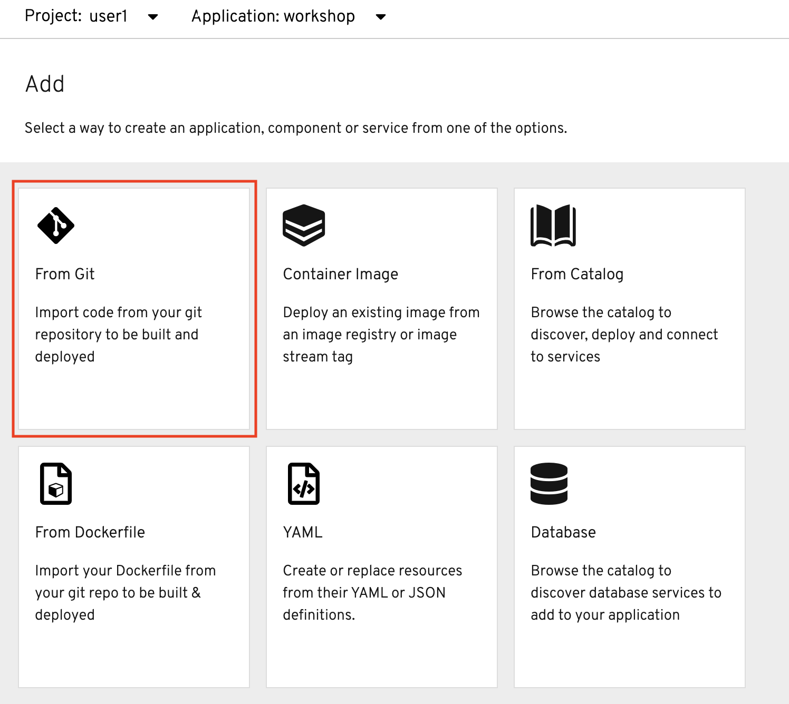Open the 'Project: user1' selector label
The image size is (789, 704).
[x=76, y=16]
